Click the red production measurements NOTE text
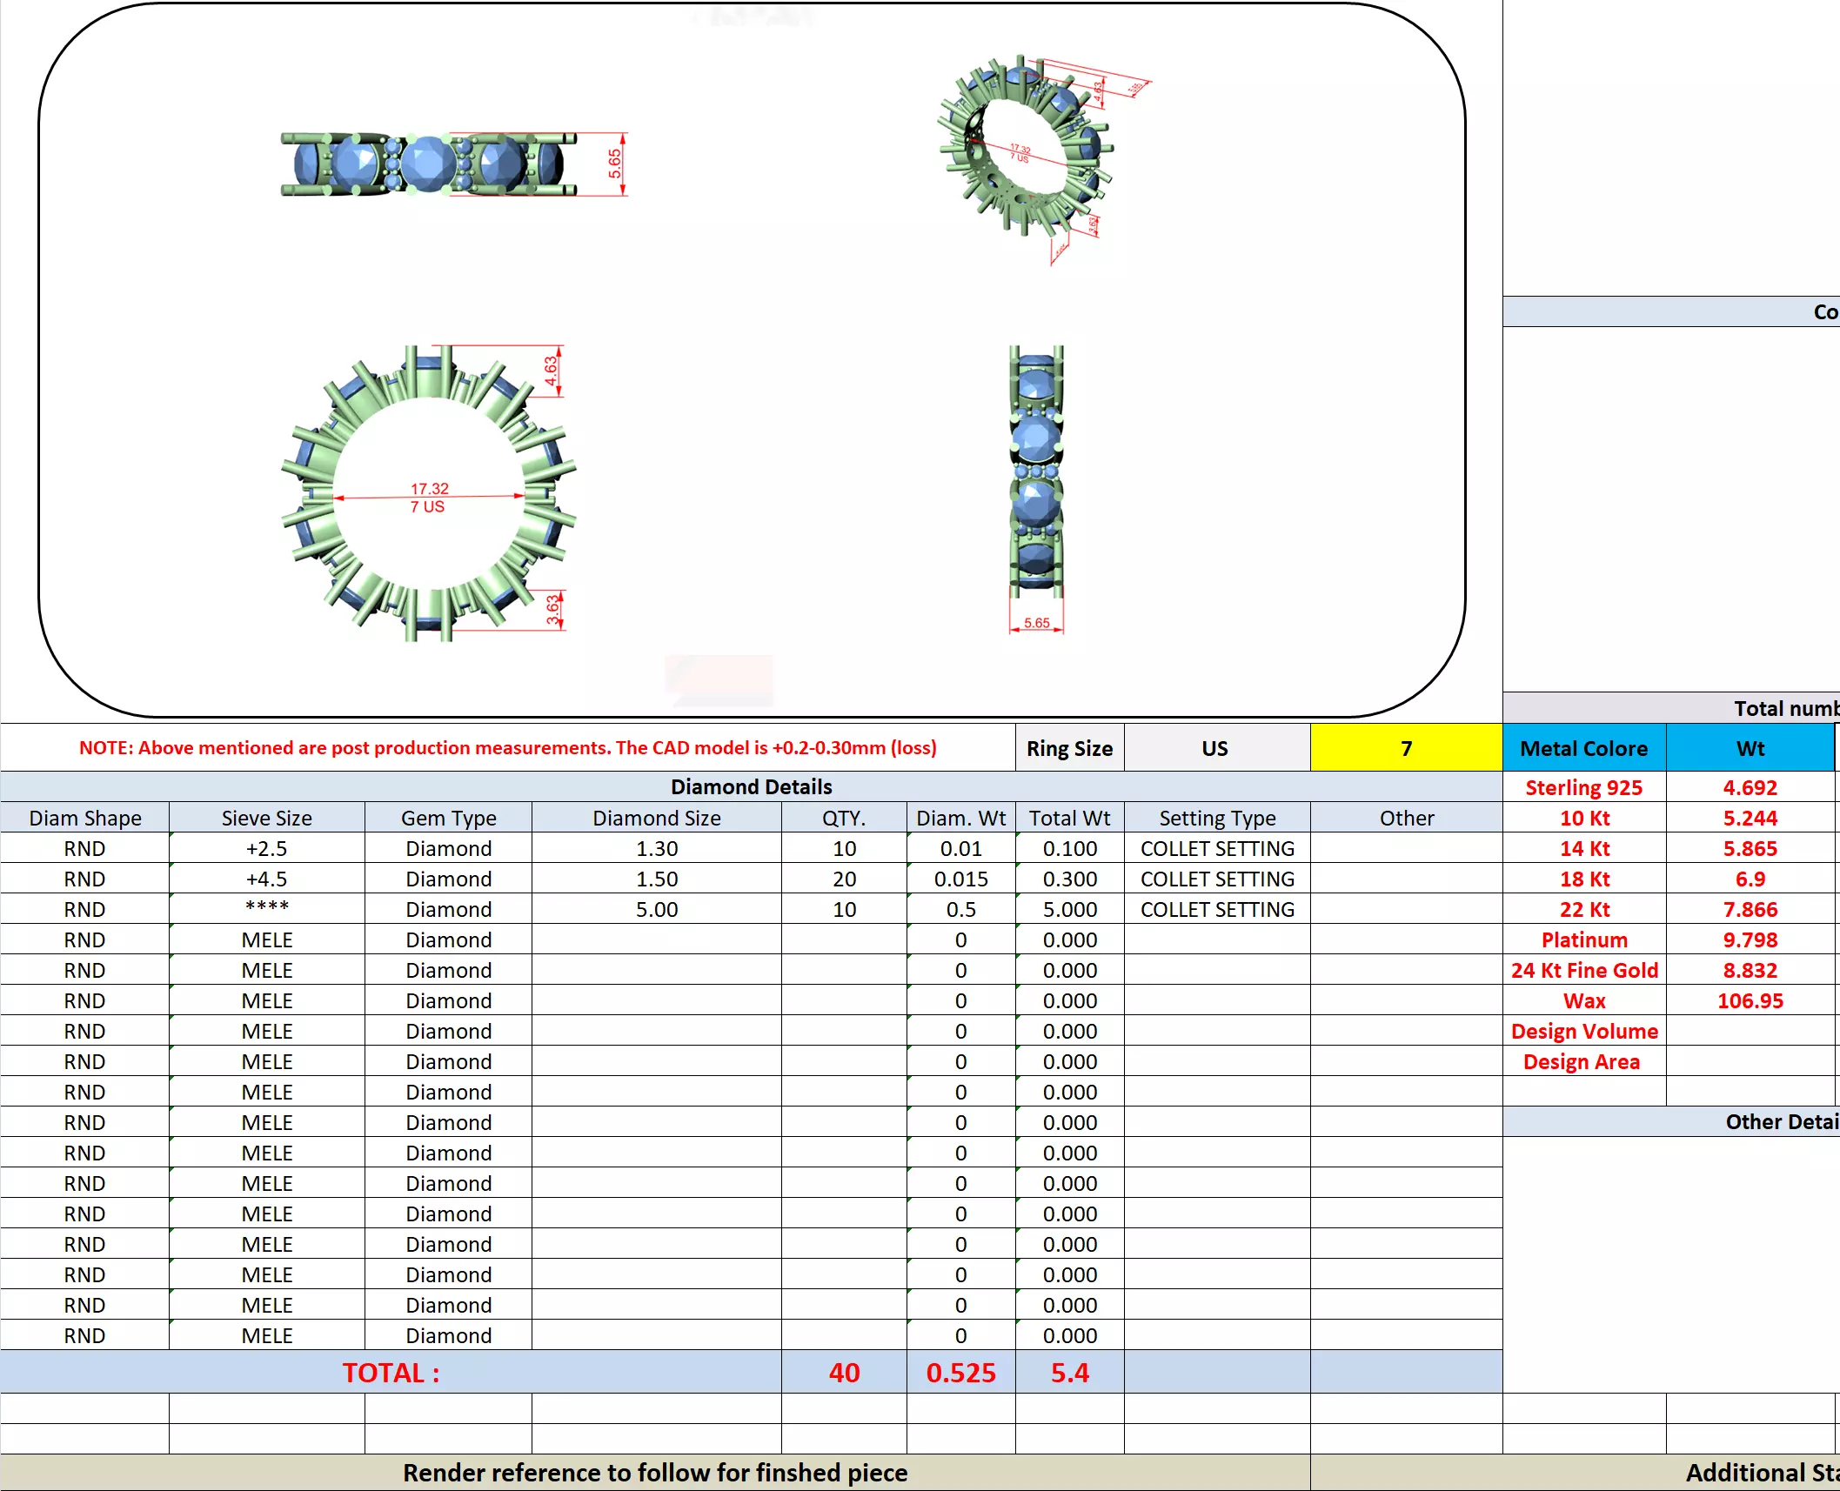The image size is (1840, 1491). (507, 748)
